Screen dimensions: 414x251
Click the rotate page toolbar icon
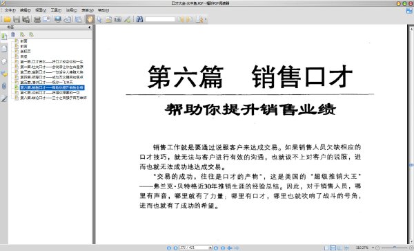tap(68, 19)
